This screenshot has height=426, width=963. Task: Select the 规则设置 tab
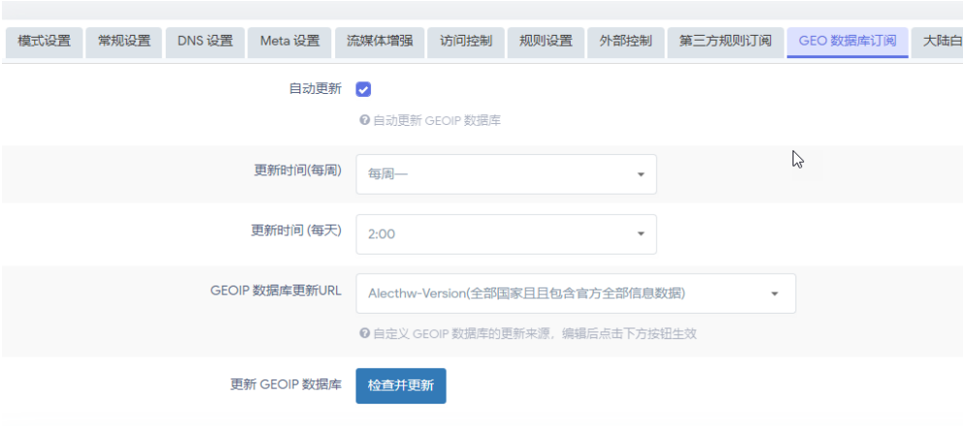click(545, 42)
